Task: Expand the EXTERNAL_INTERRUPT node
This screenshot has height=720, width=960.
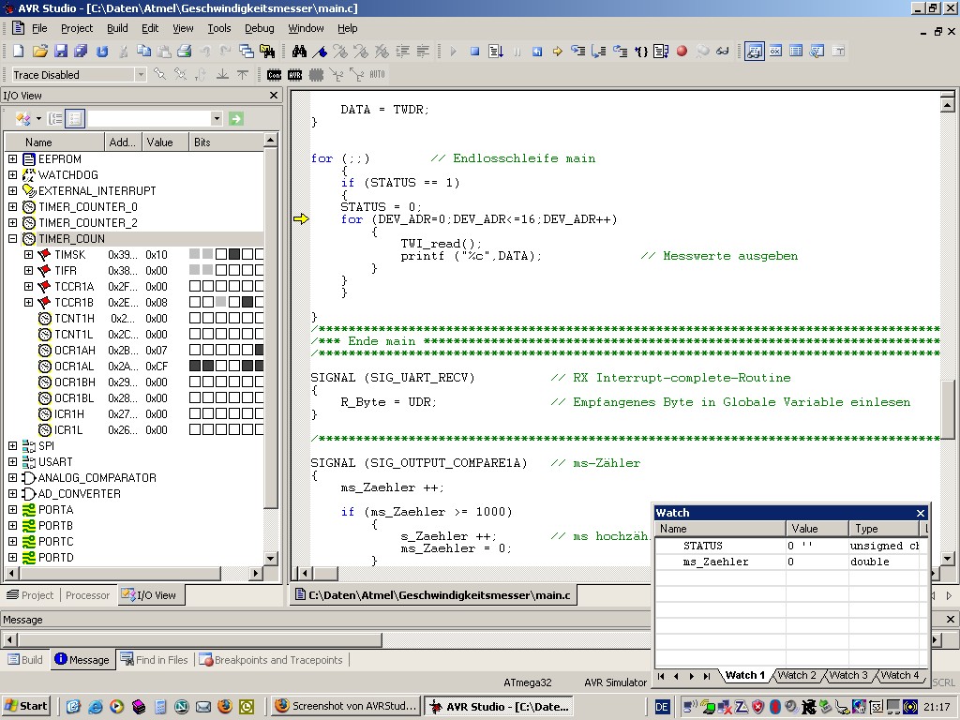Action: [12, 190]
